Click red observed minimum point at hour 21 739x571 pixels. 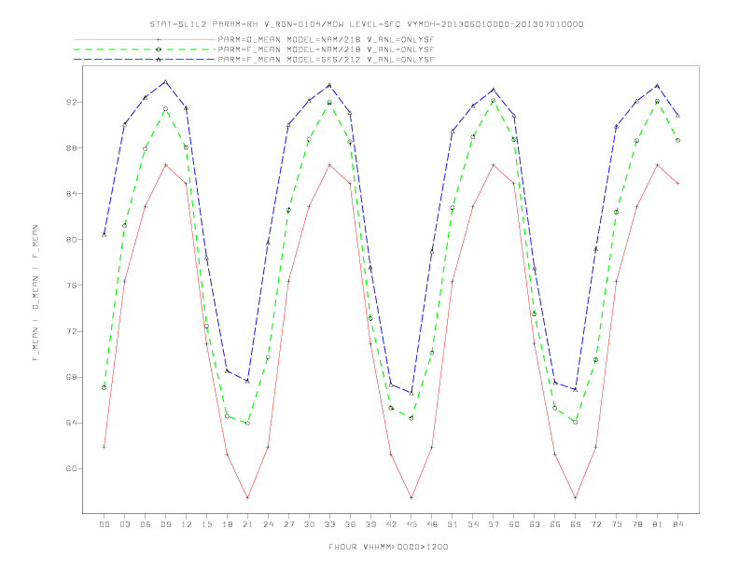point(247,497)
